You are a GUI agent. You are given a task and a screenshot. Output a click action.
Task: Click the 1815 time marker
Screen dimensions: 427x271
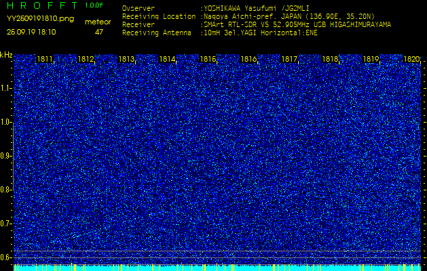(x=208, y=59)
